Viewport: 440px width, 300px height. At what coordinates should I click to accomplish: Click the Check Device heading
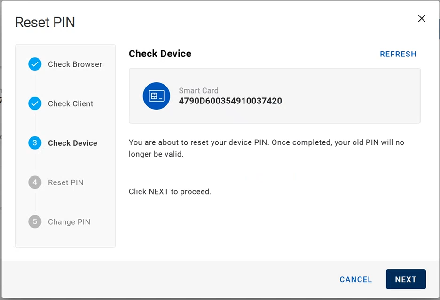(160, 54)
